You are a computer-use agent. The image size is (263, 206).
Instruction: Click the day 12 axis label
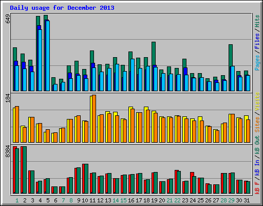click(x=100, y=200)
